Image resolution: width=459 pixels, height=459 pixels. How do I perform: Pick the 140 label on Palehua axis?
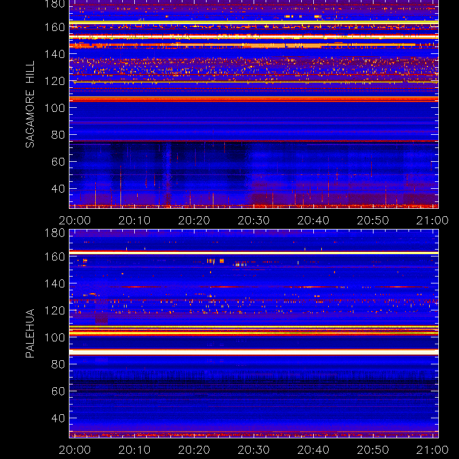pyautogui.click(x=55, y=283)
